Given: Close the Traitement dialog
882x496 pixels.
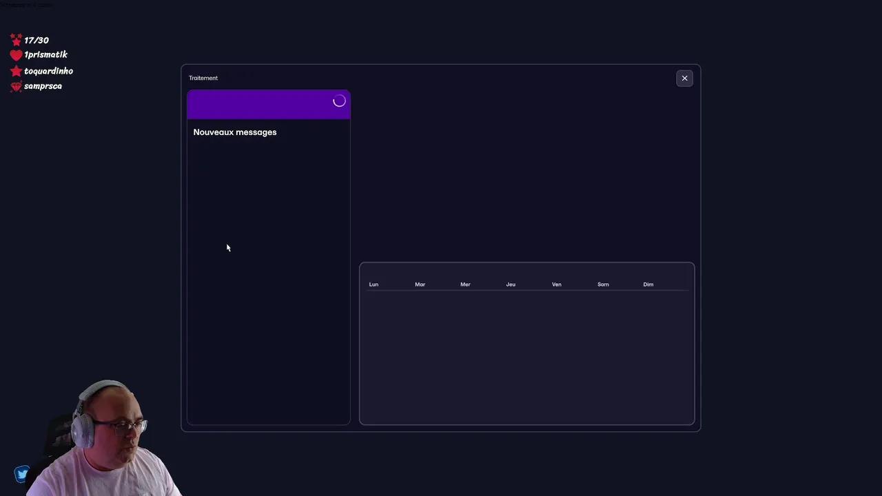Looking at the screenshot, I should point(684,78).
